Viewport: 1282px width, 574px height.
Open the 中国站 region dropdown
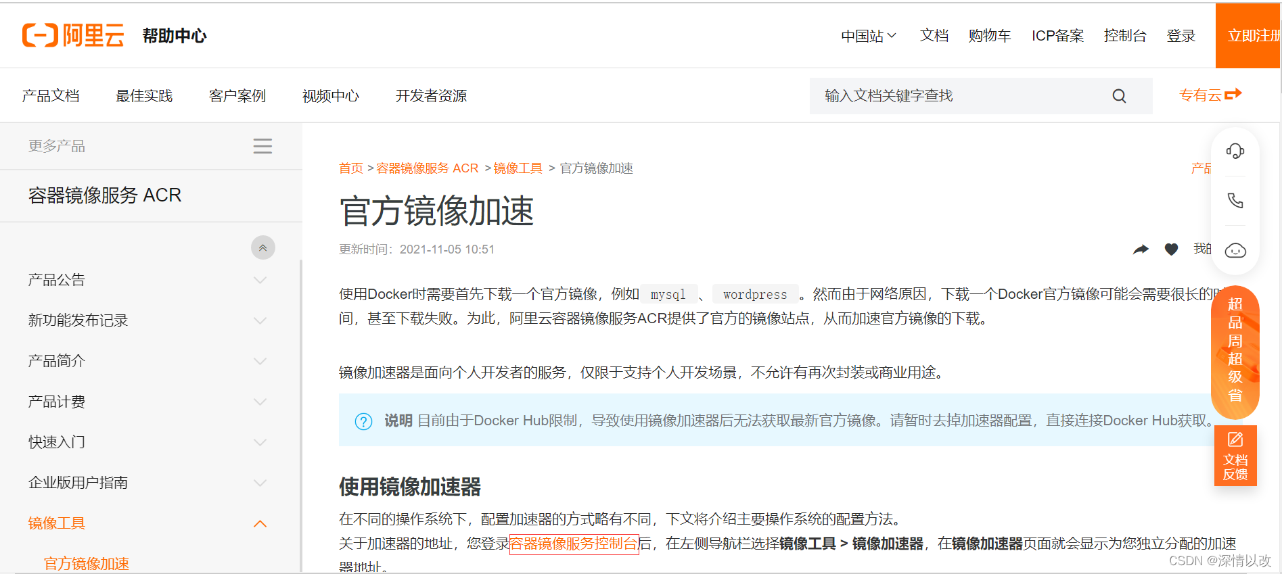[869, 36]
